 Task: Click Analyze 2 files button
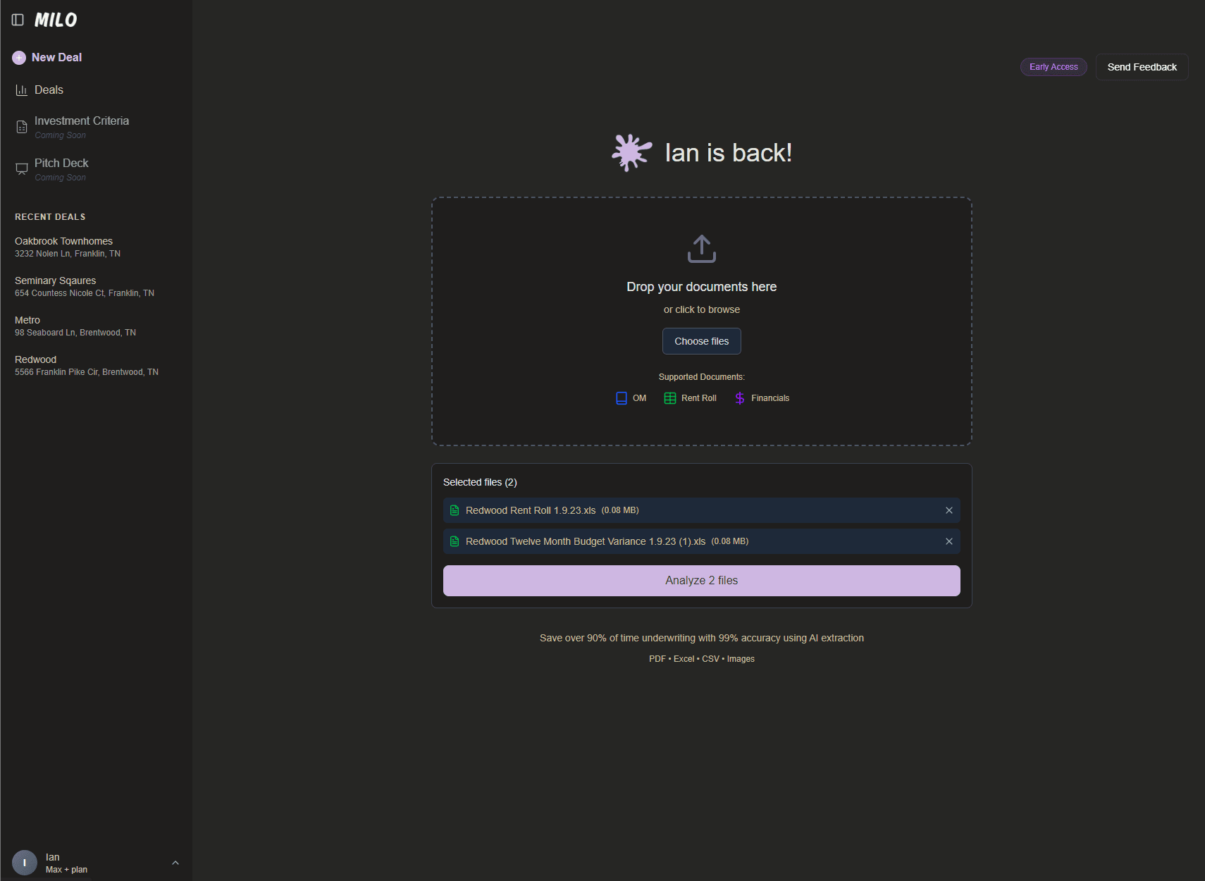(x=701, y=581)
